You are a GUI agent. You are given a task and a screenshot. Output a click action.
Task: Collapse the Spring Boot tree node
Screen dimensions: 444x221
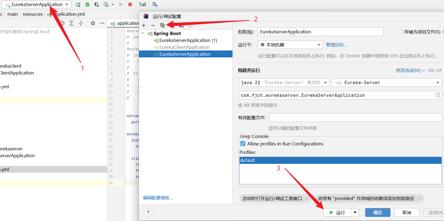tap(143, 33)
